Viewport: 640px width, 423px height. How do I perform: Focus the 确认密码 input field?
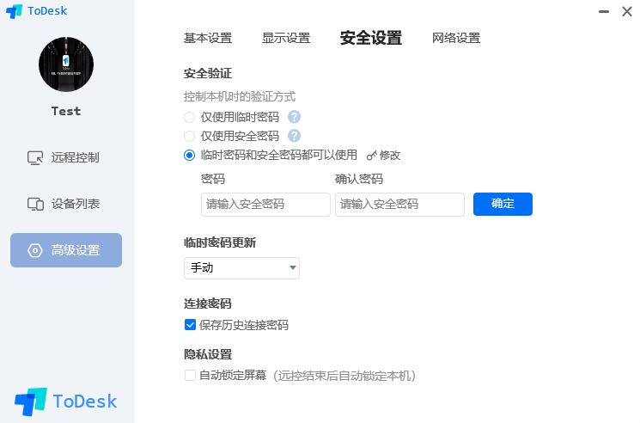coord(400,205)
